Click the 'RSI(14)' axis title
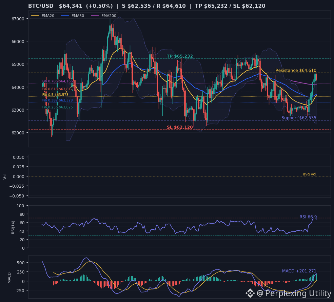Viewport: 334px width, 302px height. (x=13, y=227)
